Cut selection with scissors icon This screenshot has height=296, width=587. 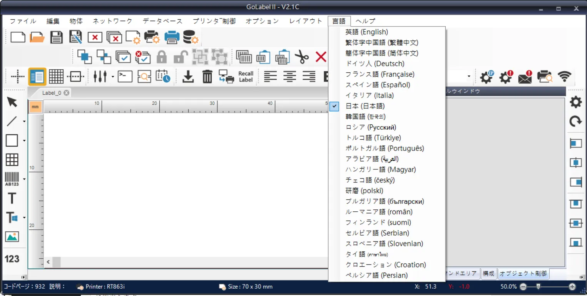coord(302,57)
